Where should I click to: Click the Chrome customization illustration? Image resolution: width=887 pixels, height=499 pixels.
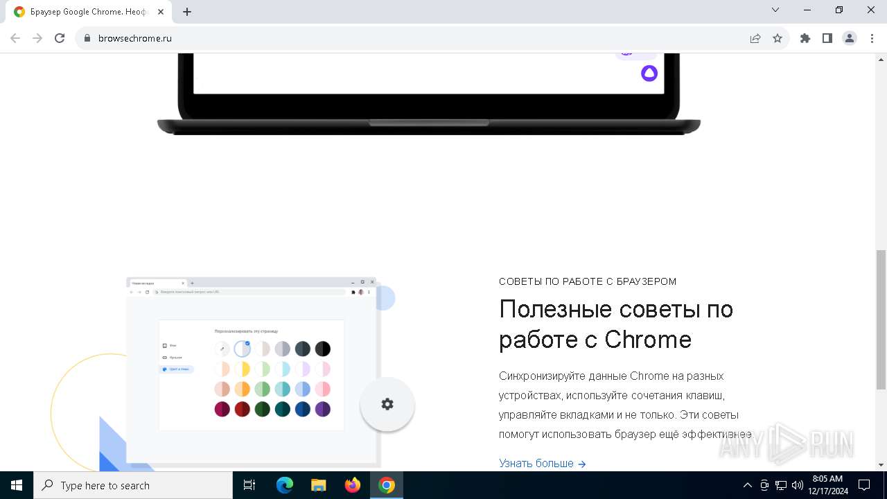(x=253, y=371)
